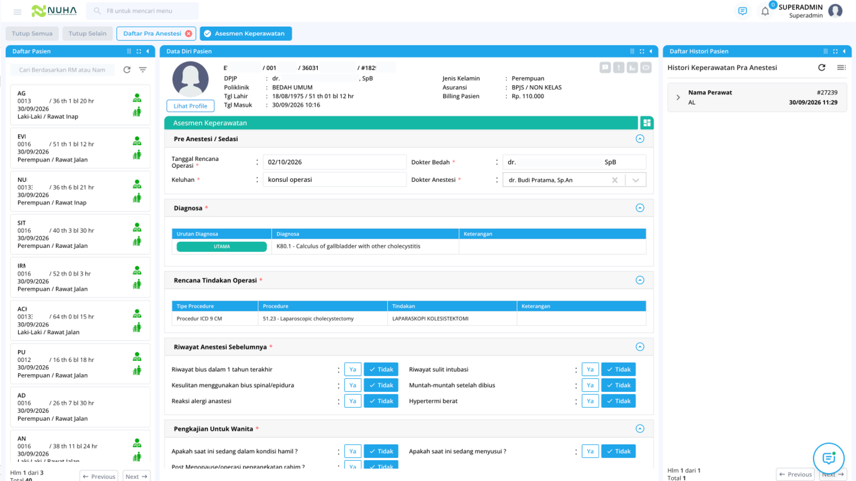Collapse the Diagnosa section
Viewport: 856px width, 481px height.
point(640,208)
